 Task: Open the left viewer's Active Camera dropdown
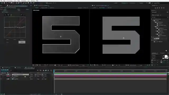76,65
